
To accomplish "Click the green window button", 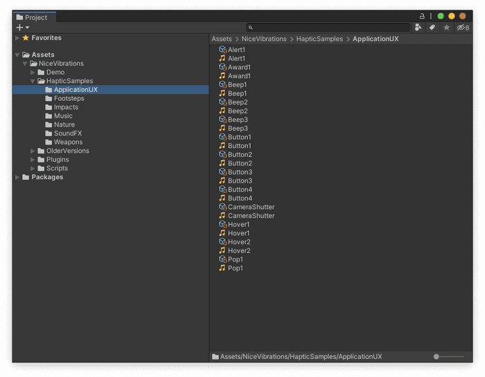I will 441,16.
